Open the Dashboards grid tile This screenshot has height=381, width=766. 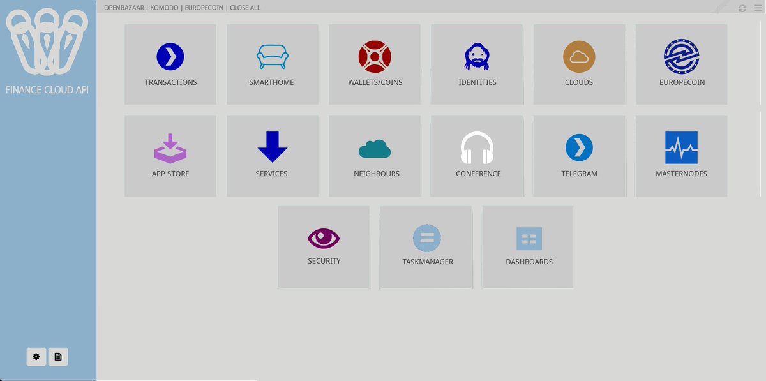point(528,247)
